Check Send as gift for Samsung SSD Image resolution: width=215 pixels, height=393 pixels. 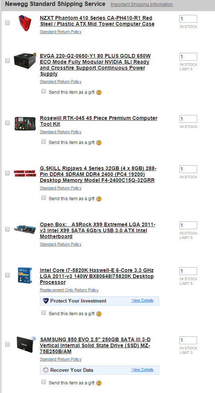coord(44,382)
